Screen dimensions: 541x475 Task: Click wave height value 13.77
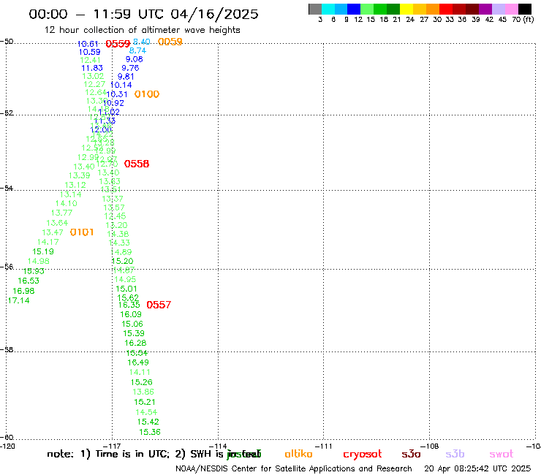61,213
